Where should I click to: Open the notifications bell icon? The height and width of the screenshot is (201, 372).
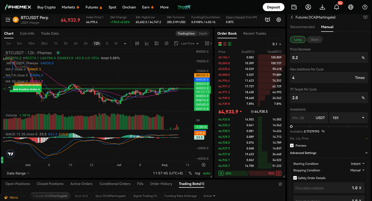point(337,7)
